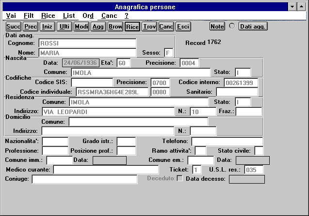Viewport: 309px width, 216px height.
Task: Jump to first record with Iniz
Action: coord(48,27)
